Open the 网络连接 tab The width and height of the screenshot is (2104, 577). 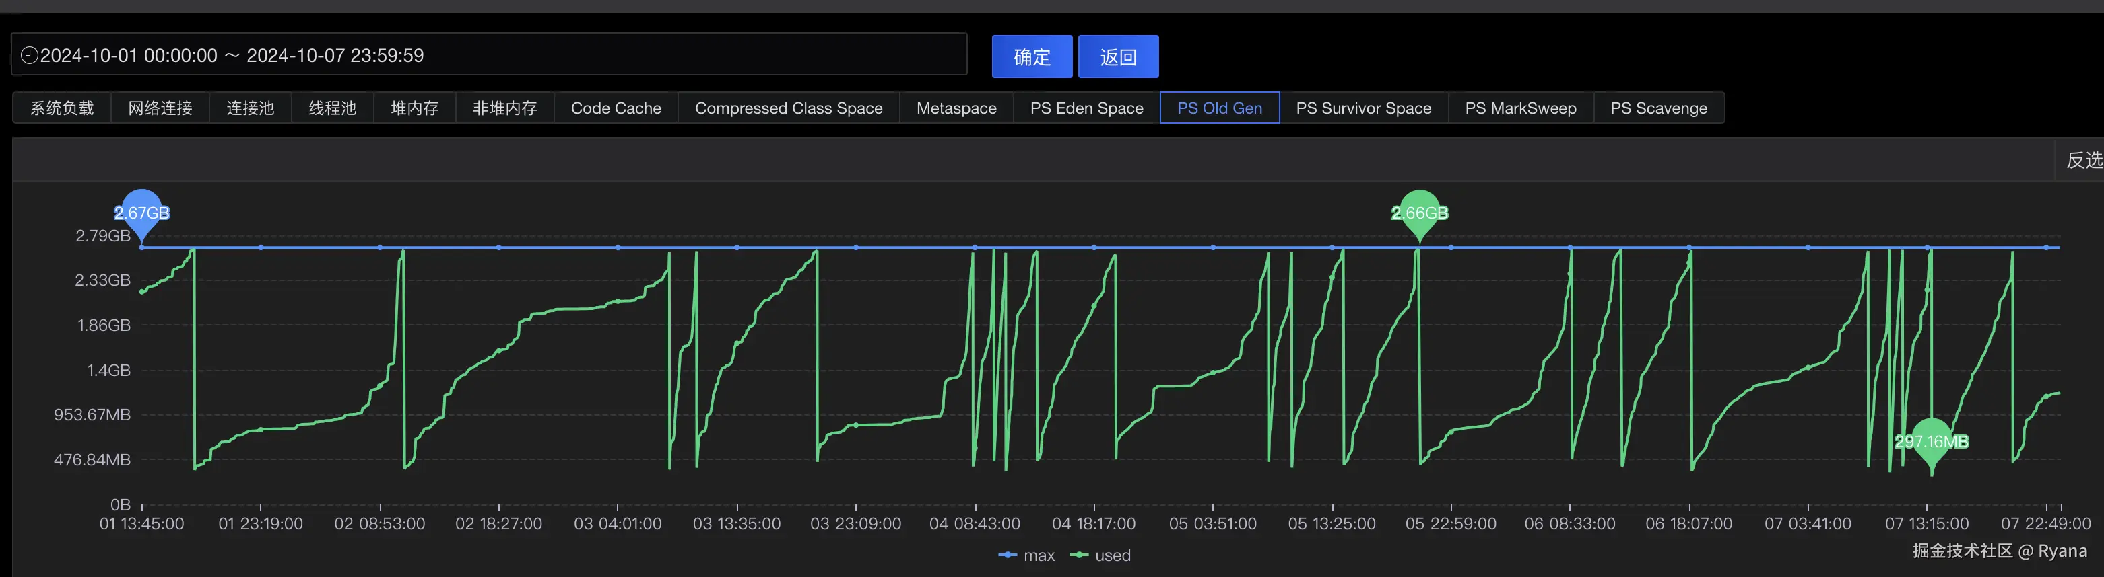(160, 108)
